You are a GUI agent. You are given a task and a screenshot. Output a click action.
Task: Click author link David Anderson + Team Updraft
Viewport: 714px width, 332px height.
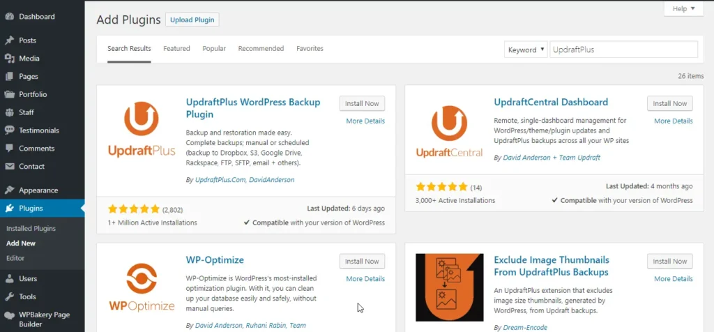552,158
